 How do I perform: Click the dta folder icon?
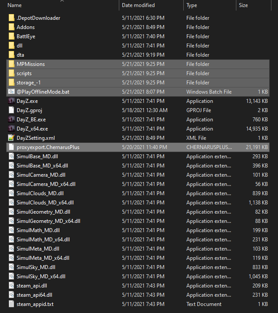point(11,55)
